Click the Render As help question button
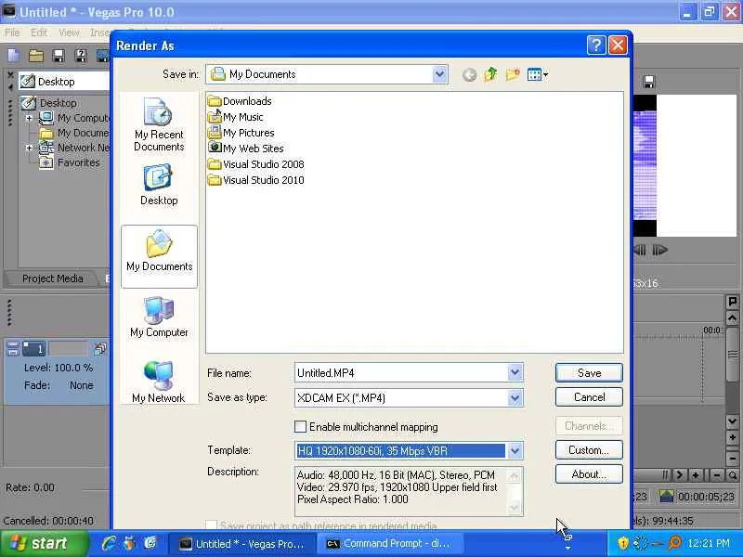 pyautogui.click(x=596, y=45)
